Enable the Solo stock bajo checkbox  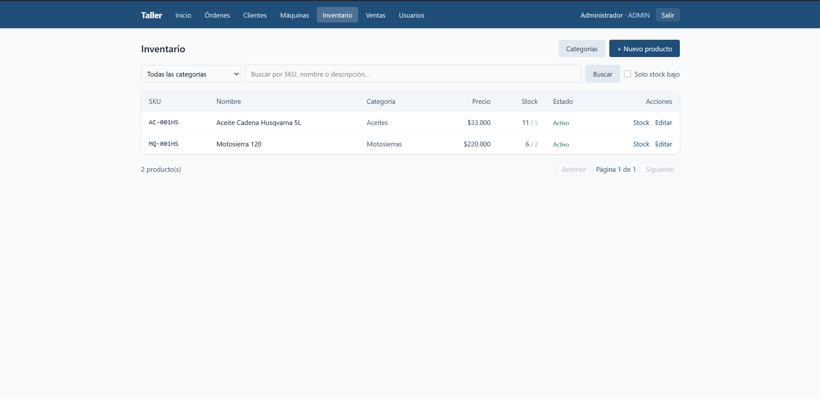click(627, 74)
